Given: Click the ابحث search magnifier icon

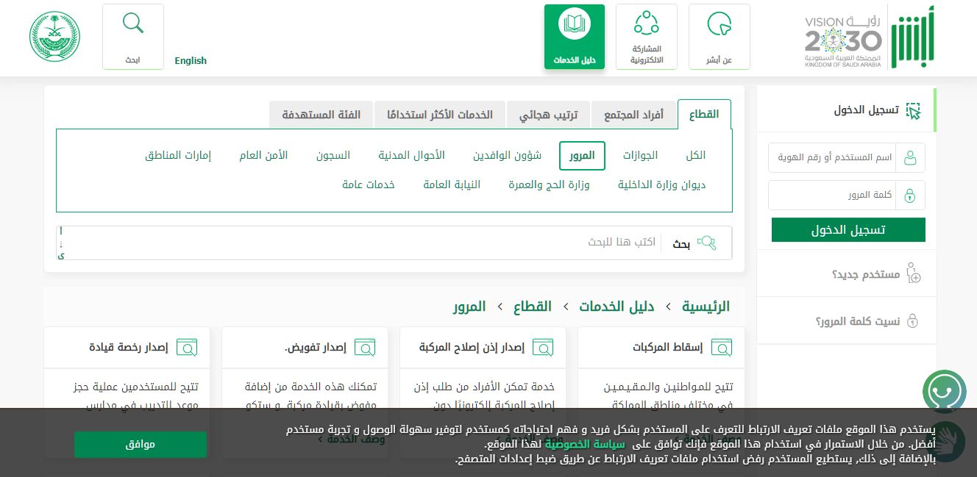Looking at the screenshot, I should click(x=133, y=23).
